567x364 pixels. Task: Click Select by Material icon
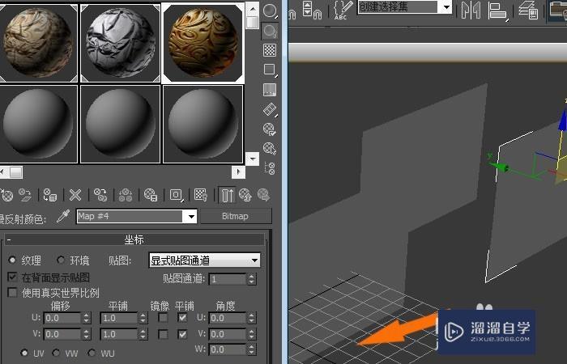click(270, 148)
